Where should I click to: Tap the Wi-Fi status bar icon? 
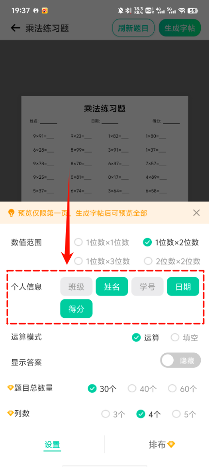coord(182,11)
